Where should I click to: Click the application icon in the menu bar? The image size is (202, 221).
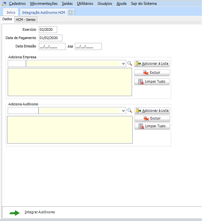[4, 4]
